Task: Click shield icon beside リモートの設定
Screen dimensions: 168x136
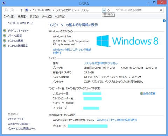Action: tap(5, 36)
